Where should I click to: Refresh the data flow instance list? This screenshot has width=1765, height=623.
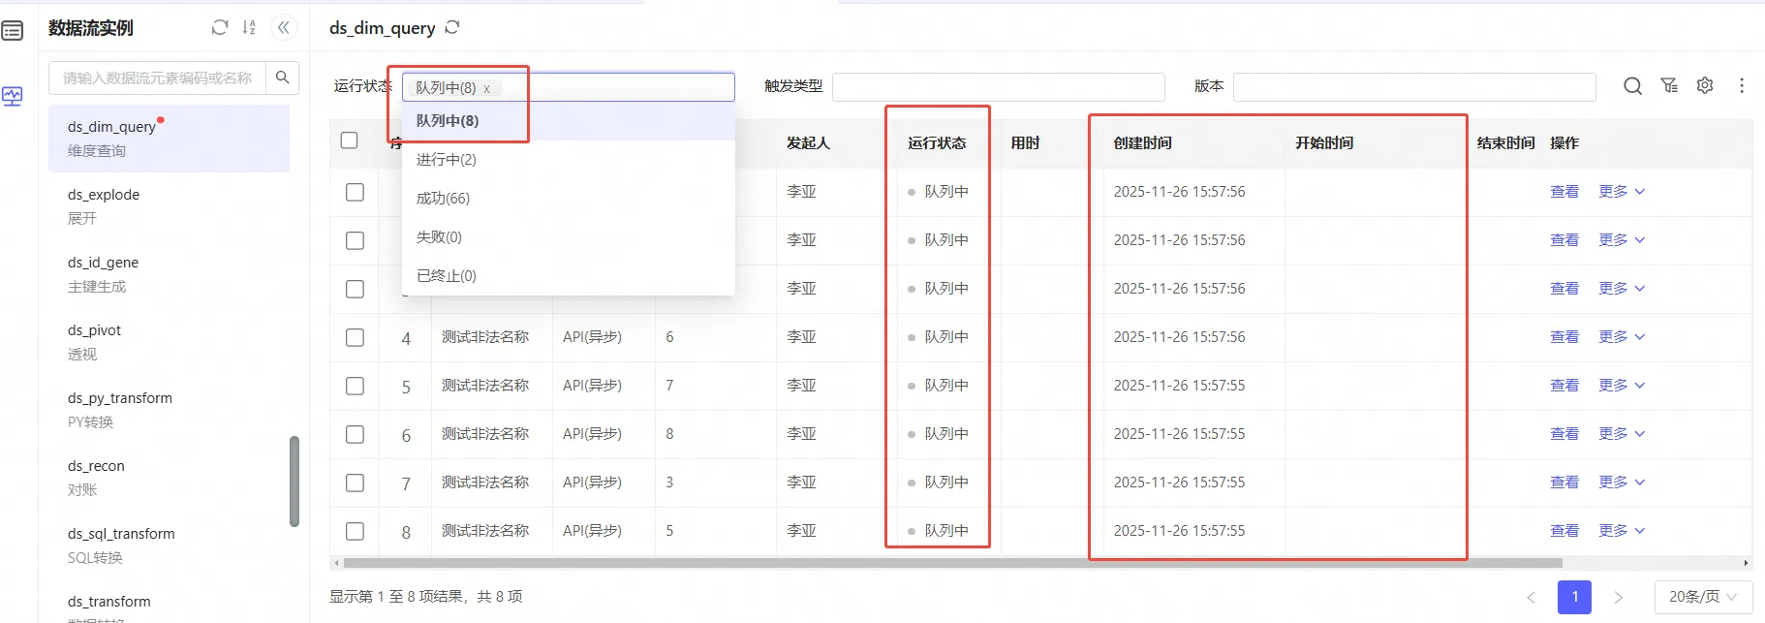[220, 27]
